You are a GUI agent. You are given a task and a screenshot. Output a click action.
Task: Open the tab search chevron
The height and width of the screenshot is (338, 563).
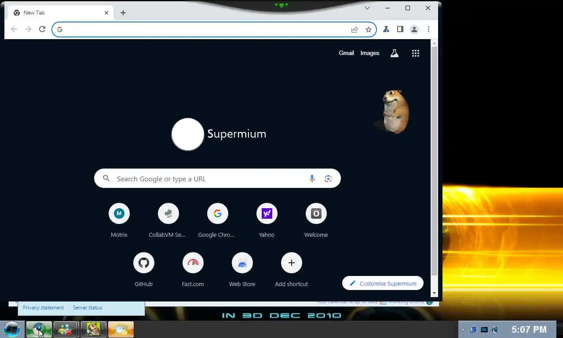coord(367,8)
